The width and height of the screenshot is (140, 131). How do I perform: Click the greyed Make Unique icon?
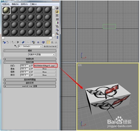pyautogui.click(x=28, y=42)
